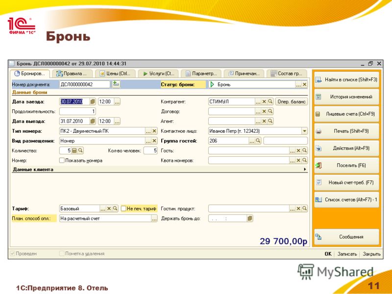Screen dimensions: 392x294
Task: Open История изменений
Action: point(346,97)
